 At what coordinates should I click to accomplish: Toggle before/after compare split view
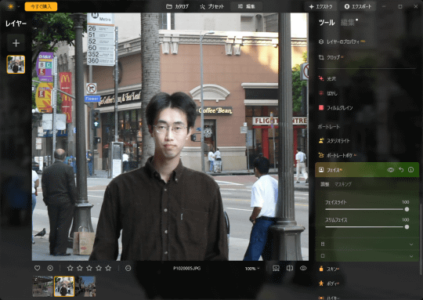pyautogui.click(x=290, y=268)
